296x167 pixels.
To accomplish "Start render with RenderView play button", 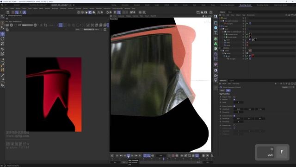I will point(11,25).
